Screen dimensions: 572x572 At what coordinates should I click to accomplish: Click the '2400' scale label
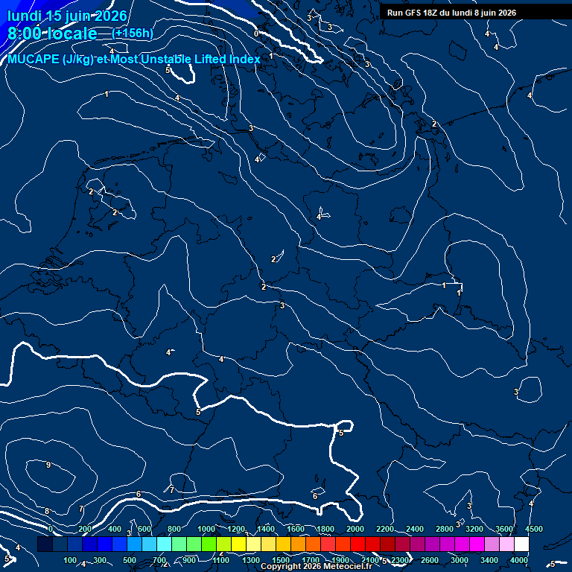[x=415, y=529]
